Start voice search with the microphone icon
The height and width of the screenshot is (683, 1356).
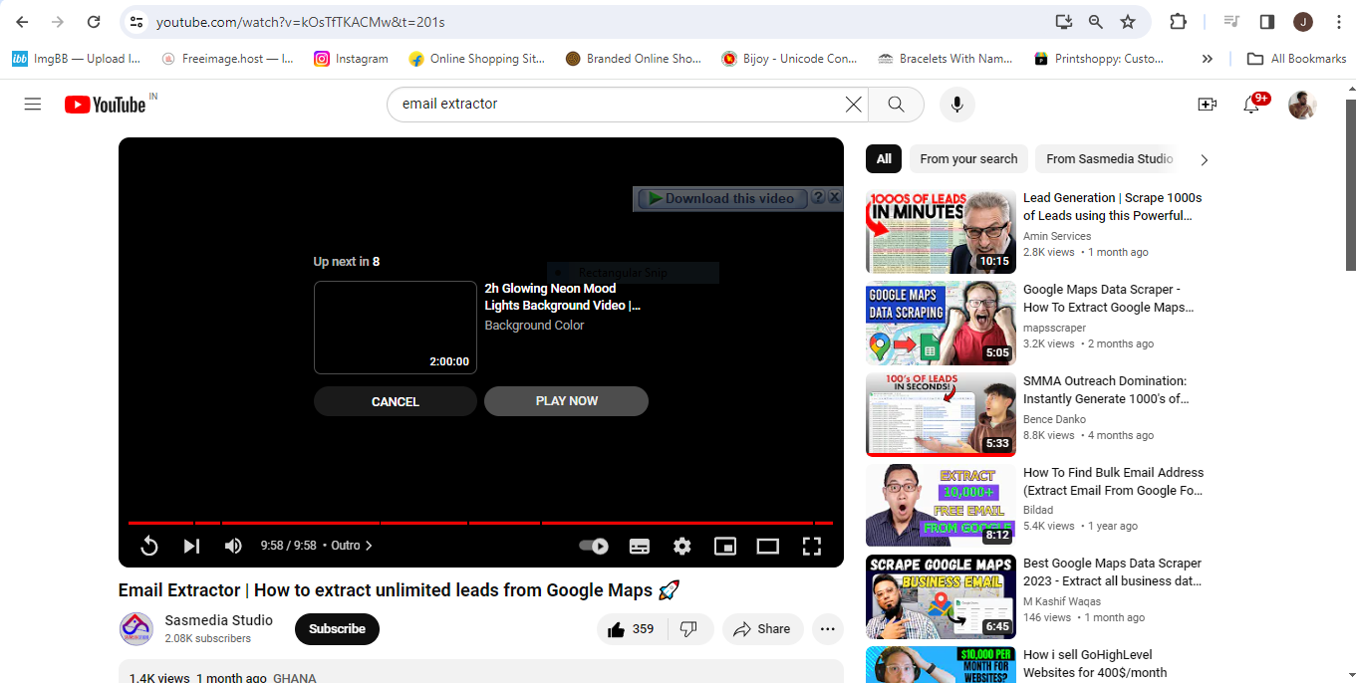pos(956,104)
